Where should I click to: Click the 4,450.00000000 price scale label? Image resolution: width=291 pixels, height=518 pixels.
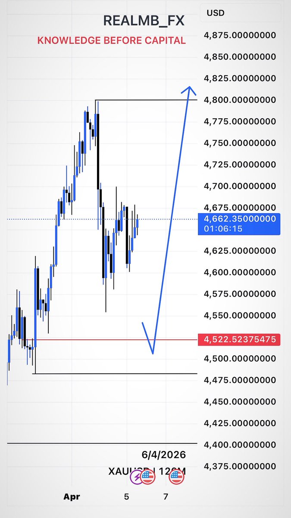240,402
